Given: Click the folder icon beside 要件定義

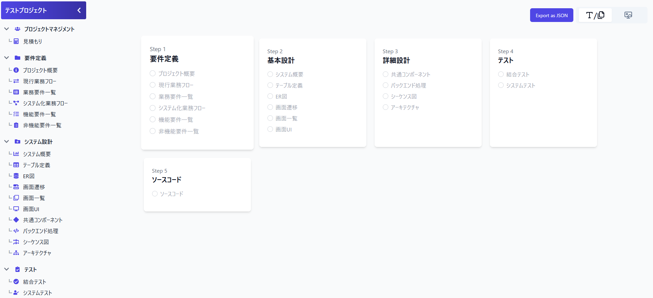Looking at the screenshot, I should [18, 58].
